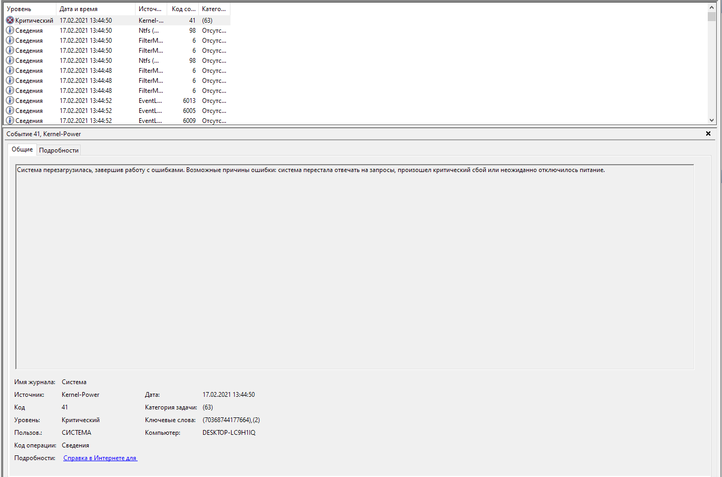Click the Компьютер: label
Screen dimensions: 722x477
[x=162, y=433]
